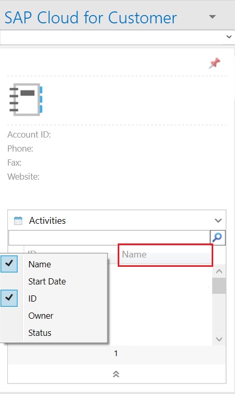Select page 1 in the Activities pager
The width and height of the screenshot is (235, 394).
(116, 354)
